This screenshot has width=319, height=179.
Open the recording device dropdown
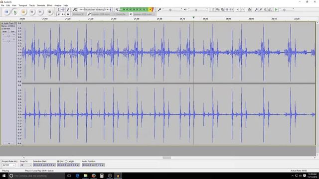101,14
